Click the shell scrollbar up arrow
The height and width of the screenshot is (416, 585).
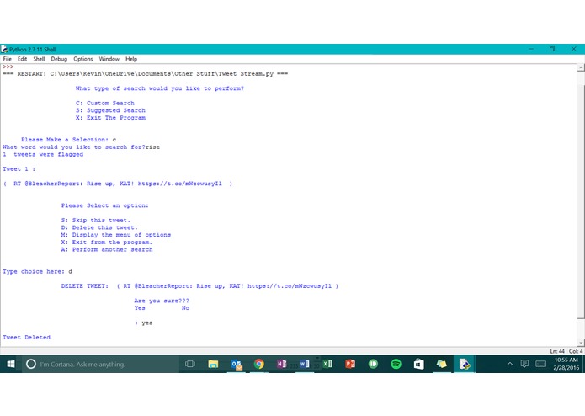[x=581, y=67]
